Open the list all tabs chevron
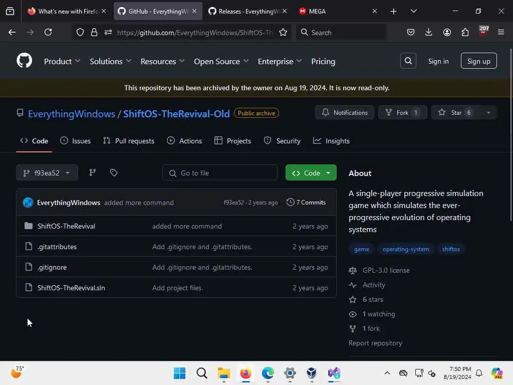This screenshot has height=385, width=513. 413,12
